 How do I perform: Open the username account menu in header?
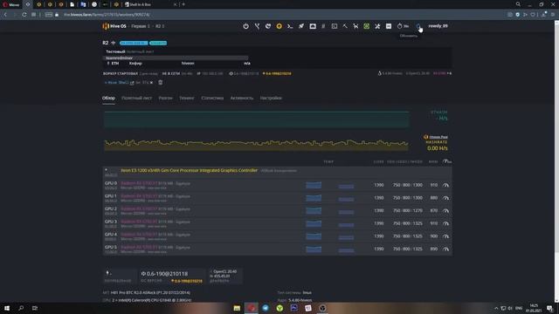point(438,26)
